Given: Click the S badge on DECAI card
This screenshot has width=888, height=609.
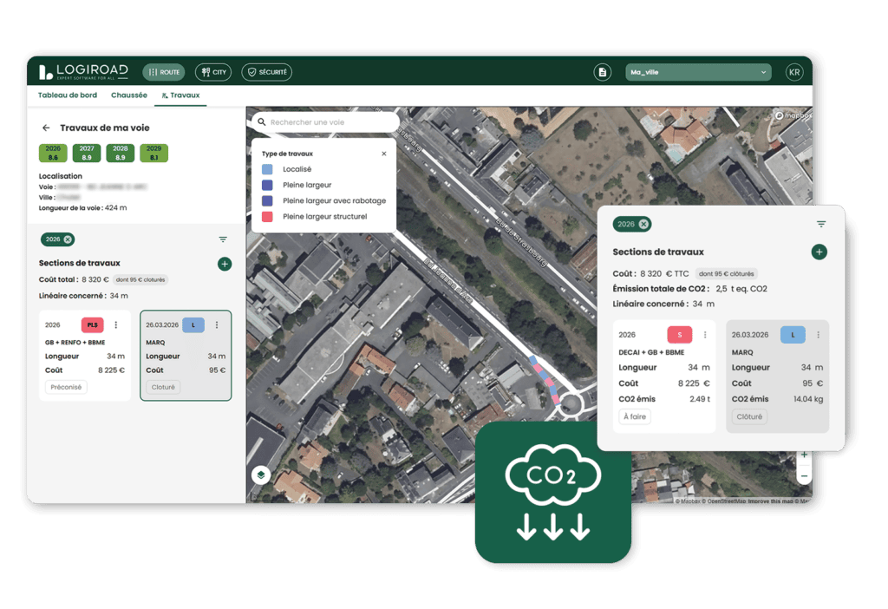Looking at the screenshot, I should (x=680, y=335).
